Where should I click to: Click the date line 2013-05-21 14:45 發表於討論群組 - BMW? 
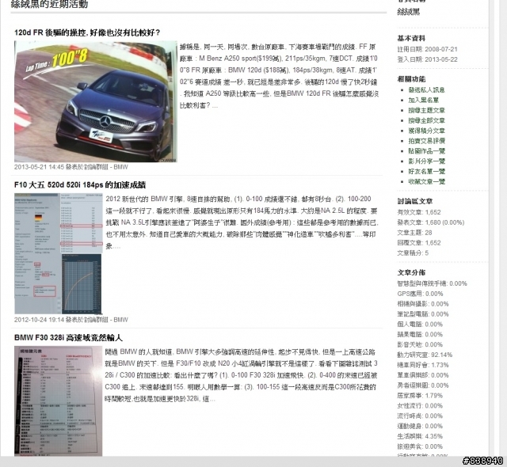[x=71, y=167]
